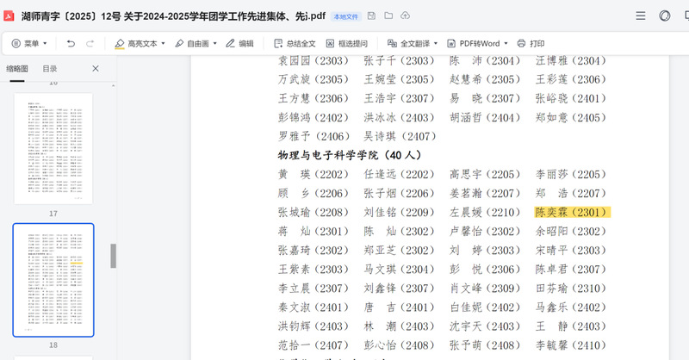Click the round skin icon at top right
The width and height of the screenshot is (689, 360).
click(x=665, y=16)
